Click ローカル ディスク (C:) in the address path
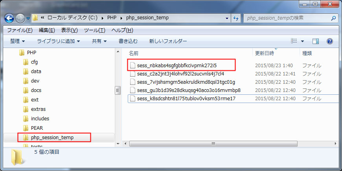The image size is (342, 171). coord(72,18)
